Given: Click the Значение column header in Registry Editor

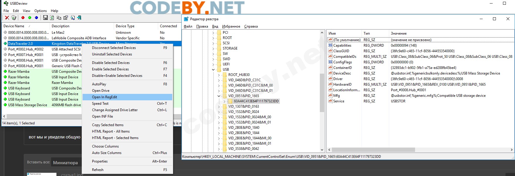Looking at the screenshot, I should tap(451, 33).
